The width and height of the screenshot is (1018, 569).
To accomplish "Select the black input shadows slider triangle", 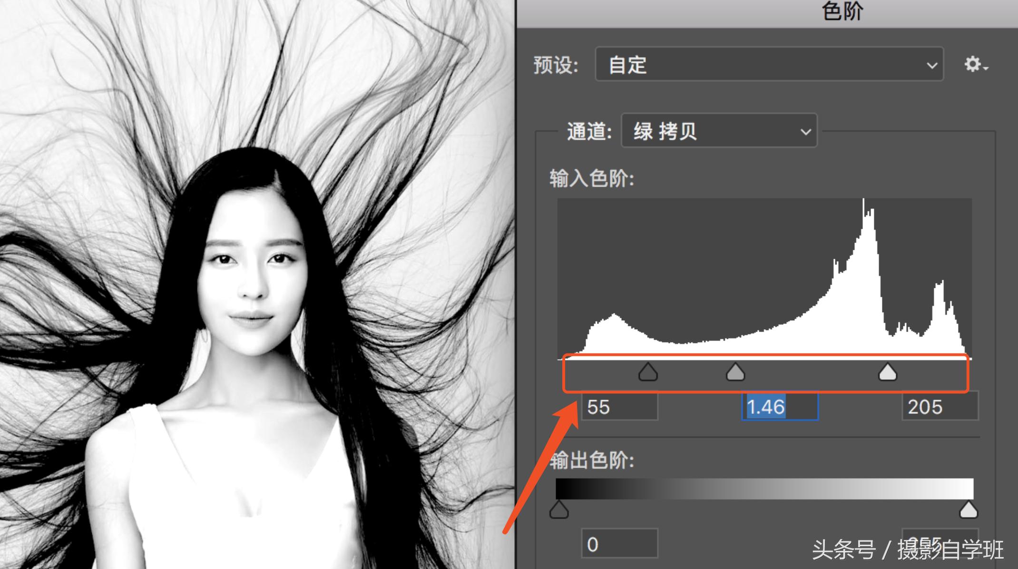I will pos(647,373).
